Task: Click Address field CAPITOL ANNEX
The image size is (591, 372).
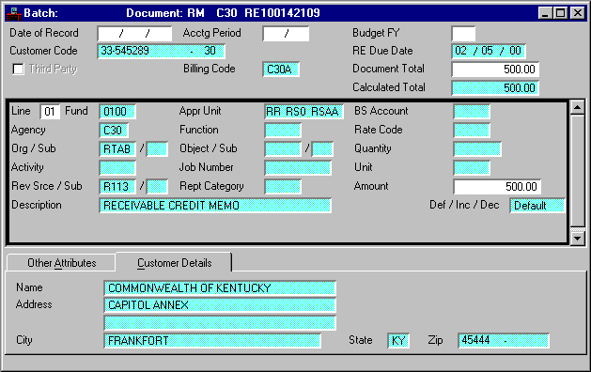Action: click(220, 305)
